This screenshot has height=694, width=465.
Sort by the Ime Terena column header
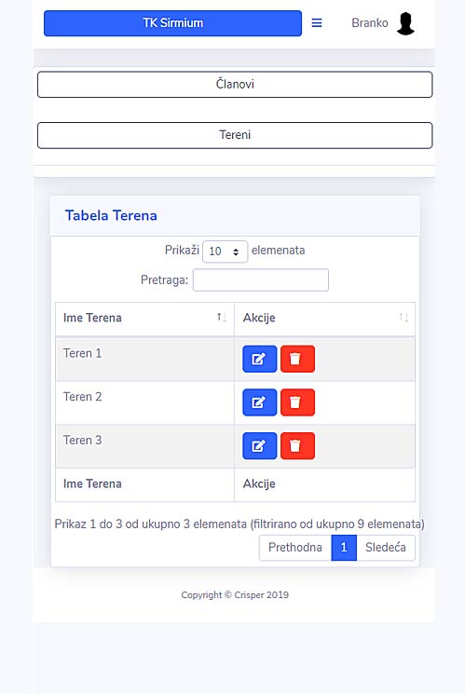144,318
